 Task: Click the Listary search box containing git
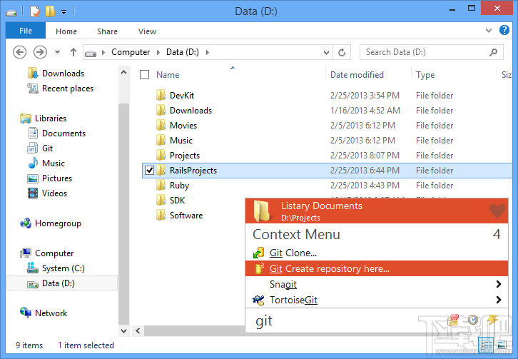[347, 320]
